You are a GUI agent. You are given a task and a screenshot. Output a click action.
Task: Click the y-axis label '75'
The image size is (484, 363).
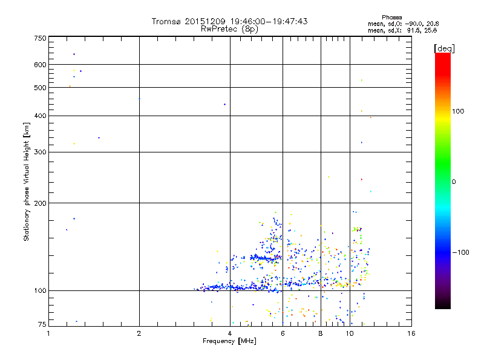[42, 324]
